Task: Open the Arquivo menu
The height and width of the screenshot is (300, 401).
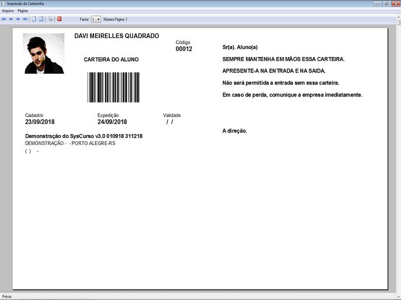Action: coord(8,10)
